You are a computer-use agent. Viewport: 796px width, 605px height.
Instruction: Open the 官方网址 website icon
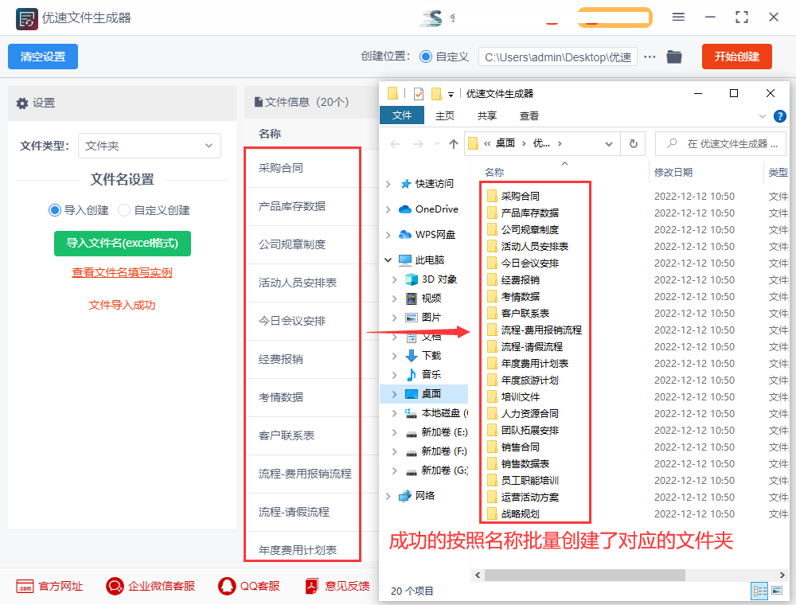[25, 587]
